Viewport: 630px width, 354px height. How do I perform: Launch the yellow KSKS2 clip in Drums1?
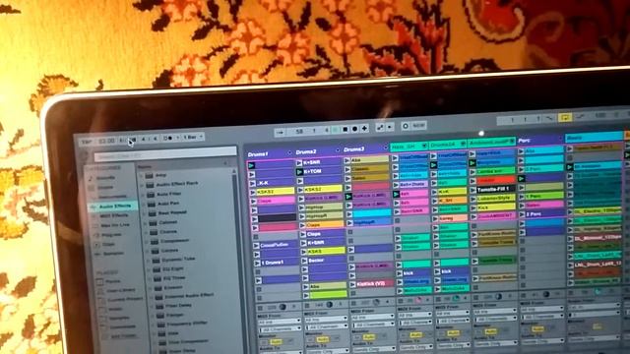(x=253, y=193)
